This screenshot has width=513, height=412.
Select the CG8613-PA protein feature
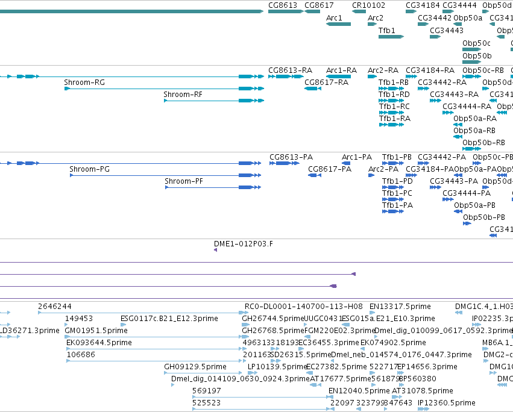pos(285,163)
